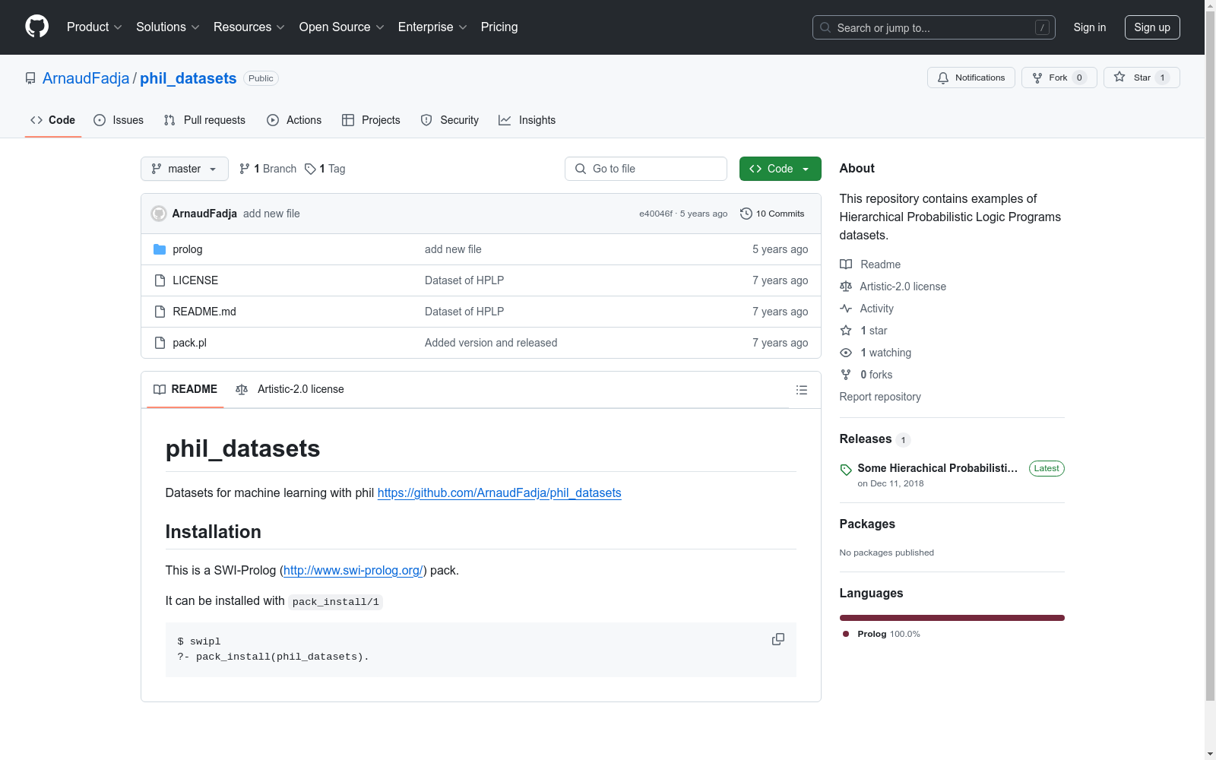The image size is (1216, 760).
Task: Open the README outline list icon
Action: [802, 390]
